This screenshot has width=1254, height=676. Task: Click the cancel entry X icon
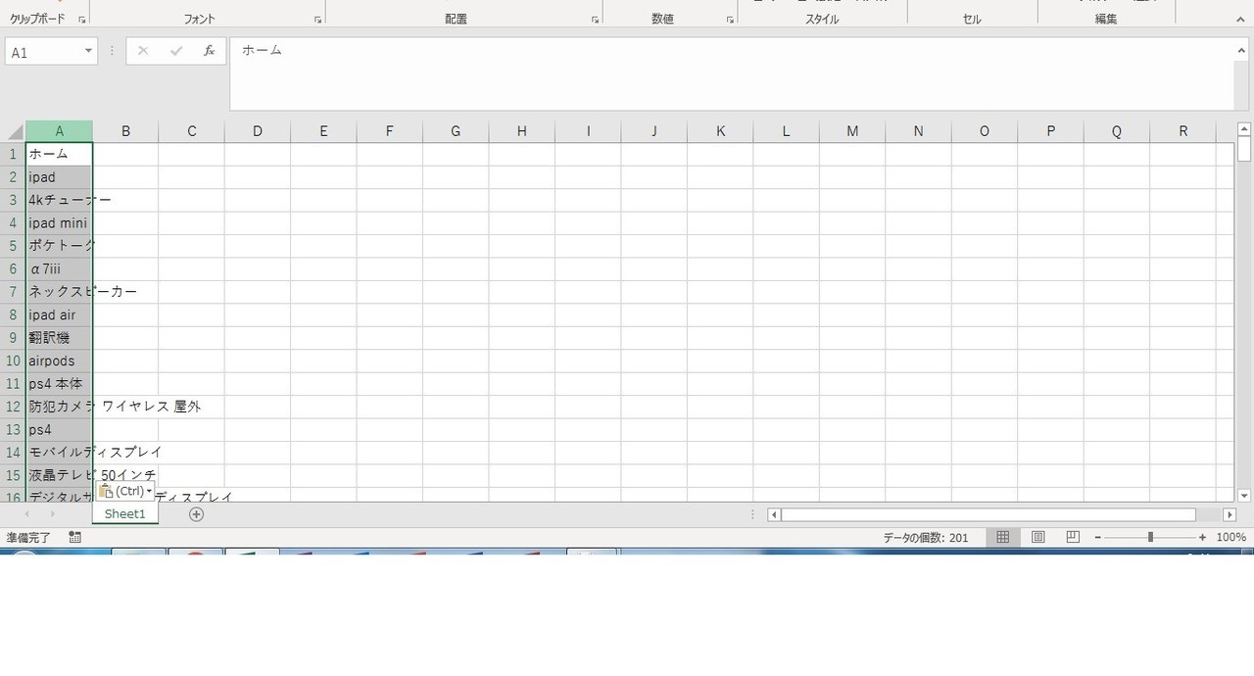pyautogui.click(x=143, y=51)
